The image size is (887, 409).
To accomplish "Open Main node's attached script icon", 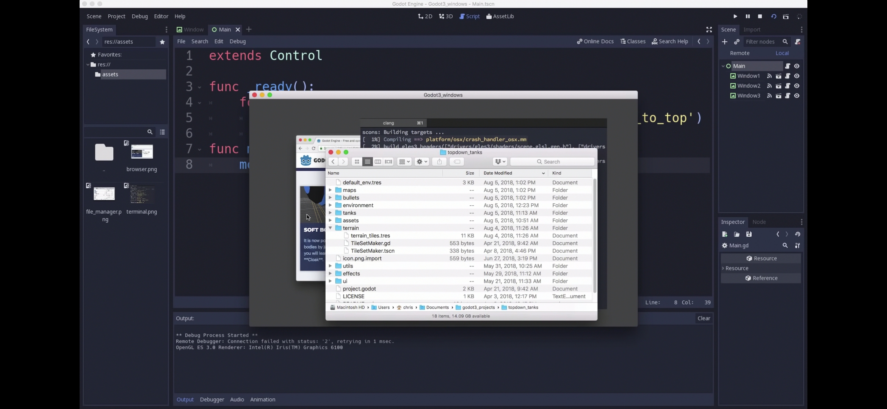I will click(787, 66).
